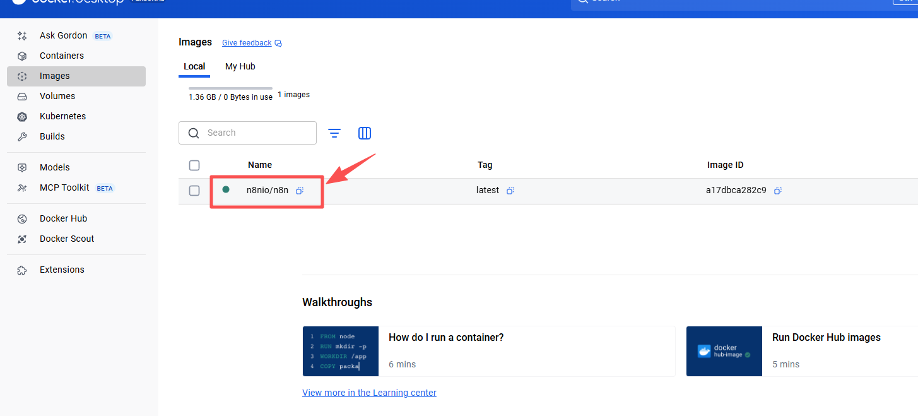Click the Docker Hub icon

point(22,219)
